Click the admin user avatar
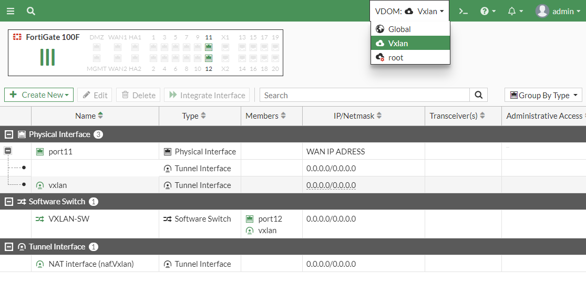This screenshot has width=586, height=282. (542, 11)
